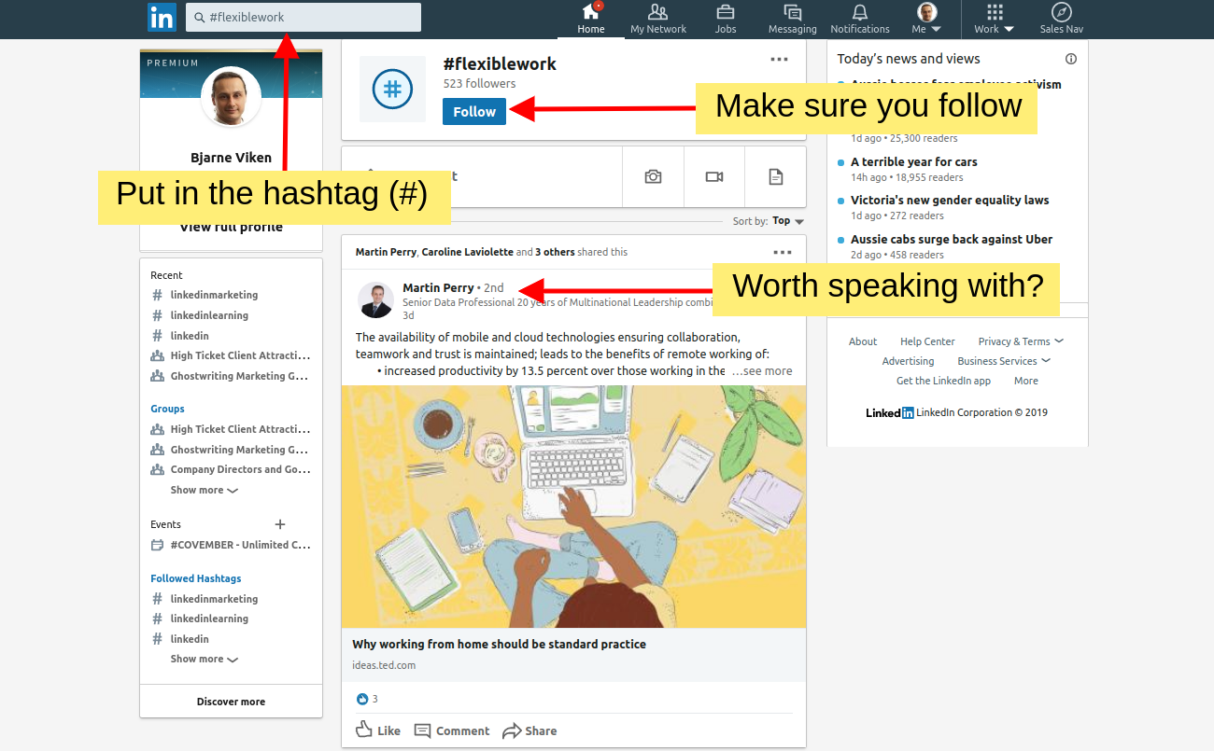This screenshot has width=1214, height=751.
Task: Follow the #flexiblework hashtag
Action: pyautogui.click(x=474, y=111)
